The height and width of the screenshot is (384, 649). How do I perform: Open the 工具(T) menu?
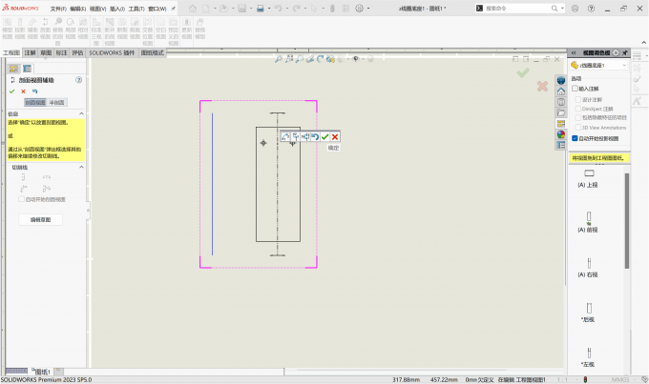pyautogui.click(x=136, y=9)
